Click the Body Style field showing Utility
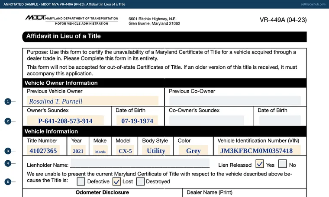The height and width of the screenshot is (197, 329). click(x=156, y=150)
